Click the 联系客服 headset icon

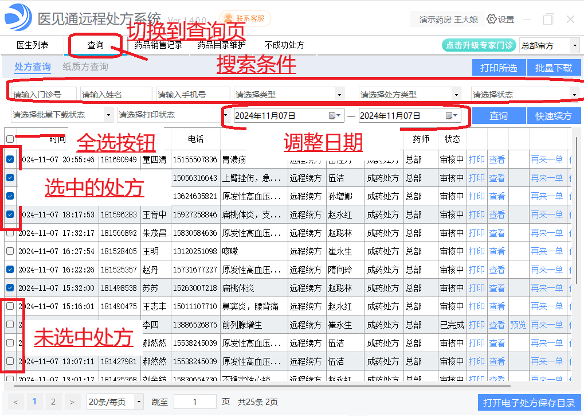pos(229,18)
